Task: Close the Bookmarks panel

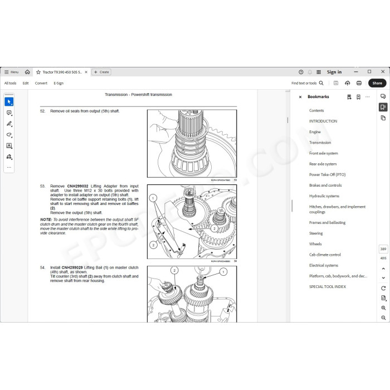Action: 300,97
